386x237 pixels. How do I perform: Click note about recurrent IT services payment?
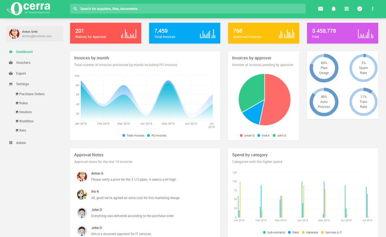tap(121, 234)
